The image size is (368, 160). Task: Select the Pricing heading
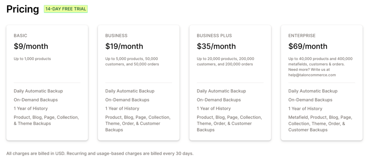tap(23, 9)
